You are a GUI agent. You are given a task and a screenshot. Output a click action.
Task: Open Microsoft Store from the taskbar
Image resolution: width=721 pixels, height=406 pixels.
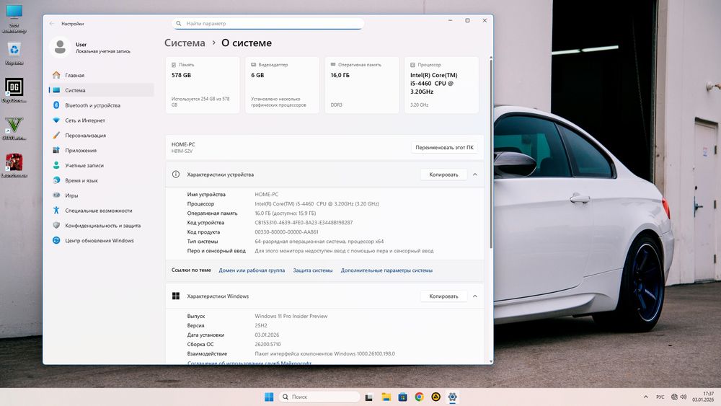[403, 397]
